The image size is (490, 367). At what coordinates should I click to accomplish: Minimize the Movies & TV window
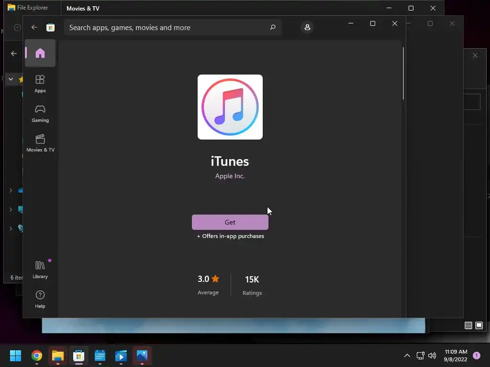(389, 8)
